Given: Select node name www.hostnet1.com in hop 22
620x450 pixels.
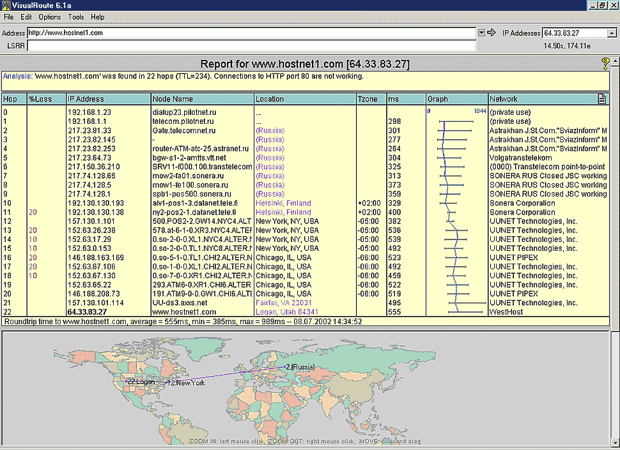Looking at the screenshot, I should pos(184,312).
